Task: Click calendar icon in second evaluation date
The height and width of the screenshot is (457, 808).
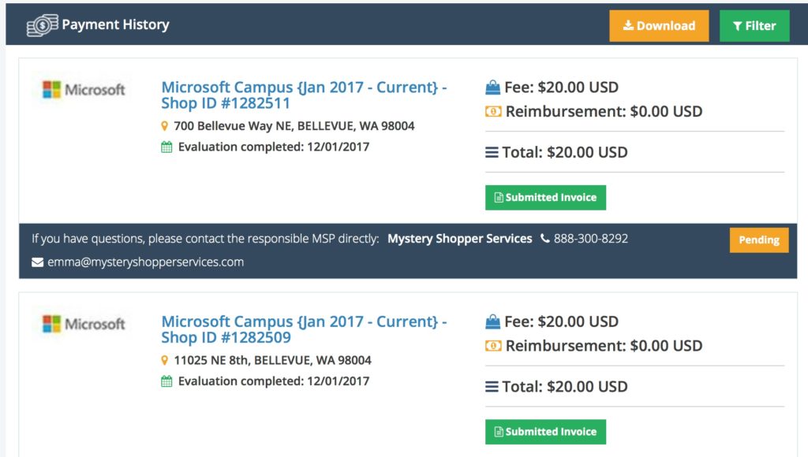Action: click(x=166, y=381)
